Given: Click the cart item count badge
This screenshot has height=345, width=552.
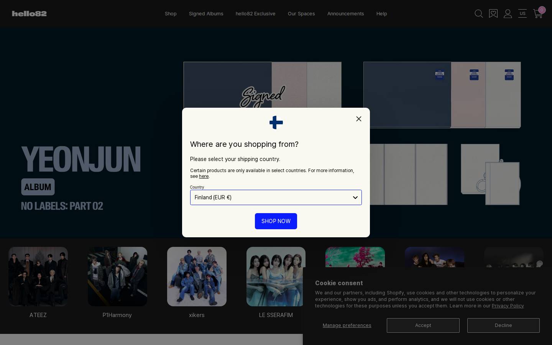Looking at the screenshot, I should [x=542, y=10].
